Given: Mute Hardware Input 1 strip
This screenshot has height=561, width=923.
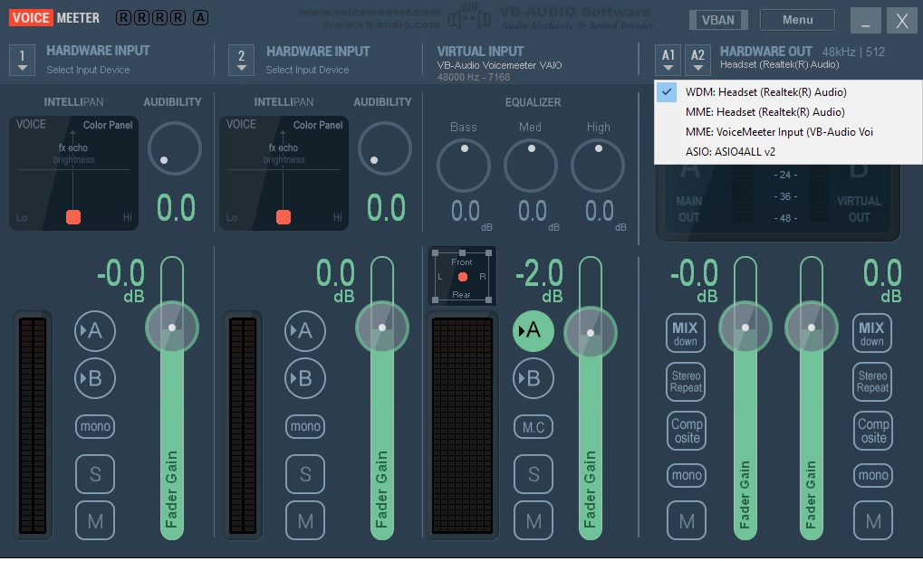Looking at the screenshot, I should tap(95, 520).
